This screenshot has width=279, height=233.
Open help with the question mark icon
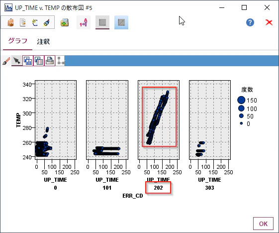click(x=250, y=22)
